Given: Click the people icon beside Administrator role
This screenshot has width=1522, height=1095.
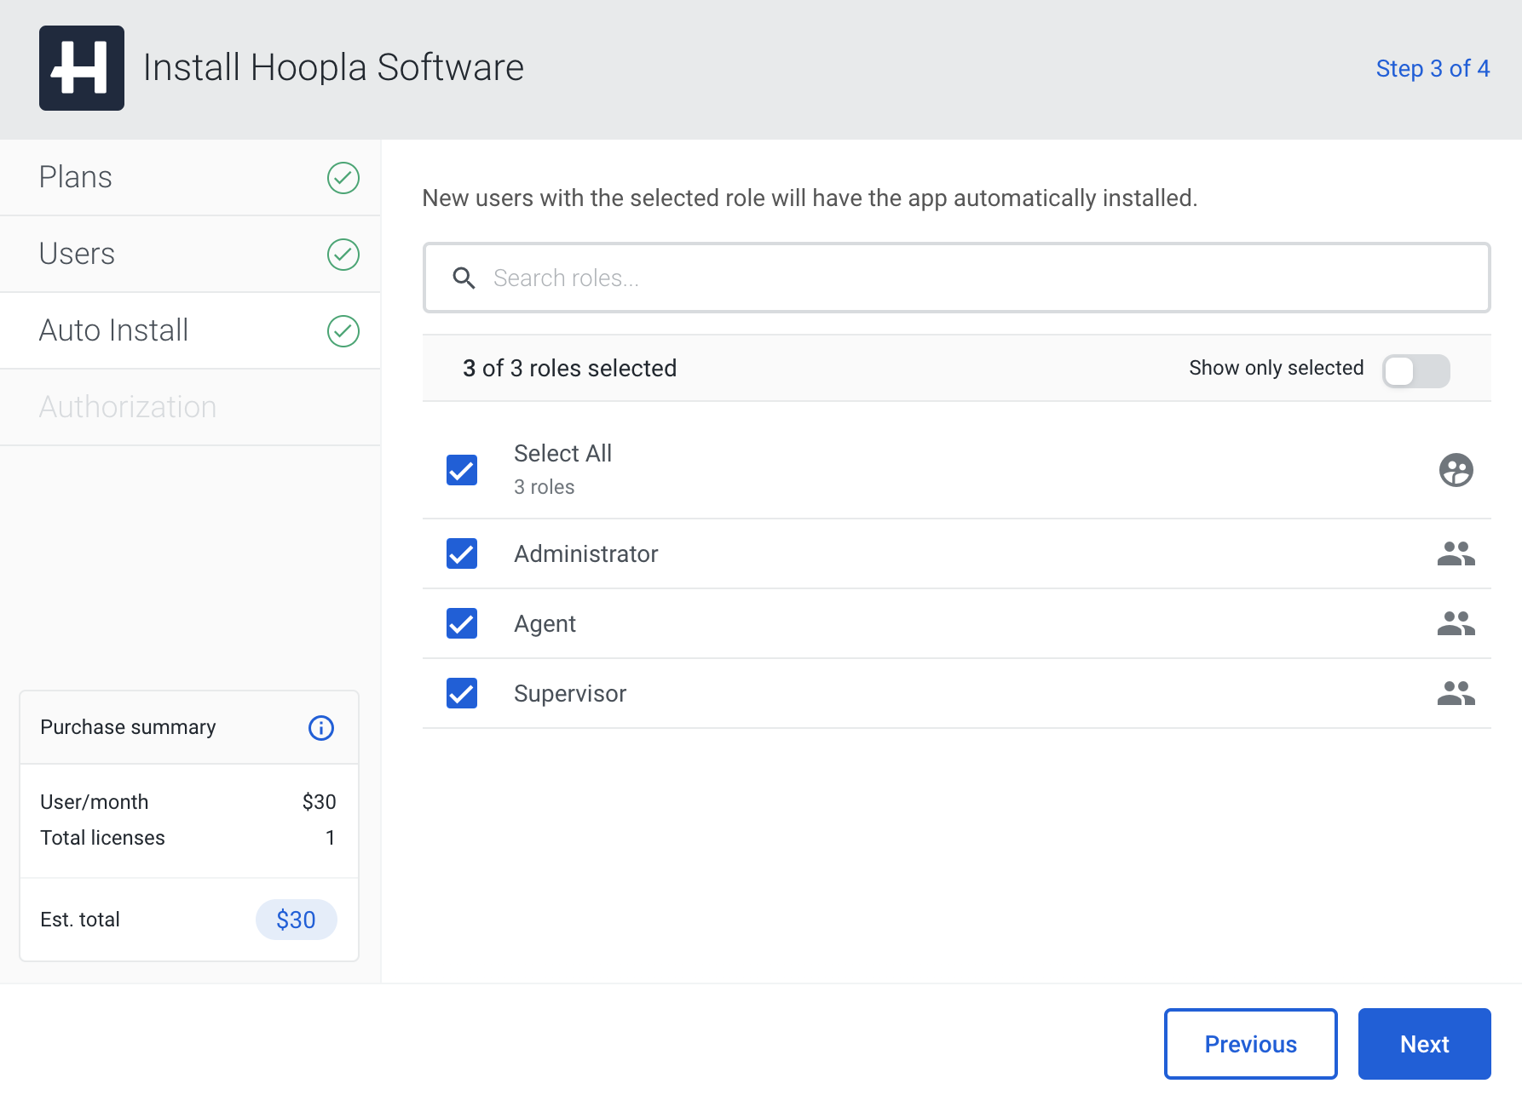Looking at the screenshot, I should (1455, 553).
